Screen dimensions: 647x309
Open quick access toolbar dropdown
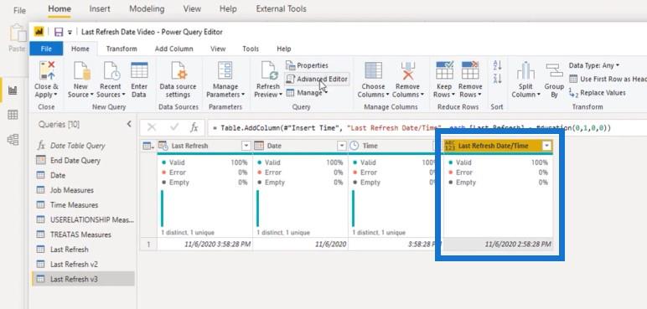pyautogui.click(x=70, y=32)
